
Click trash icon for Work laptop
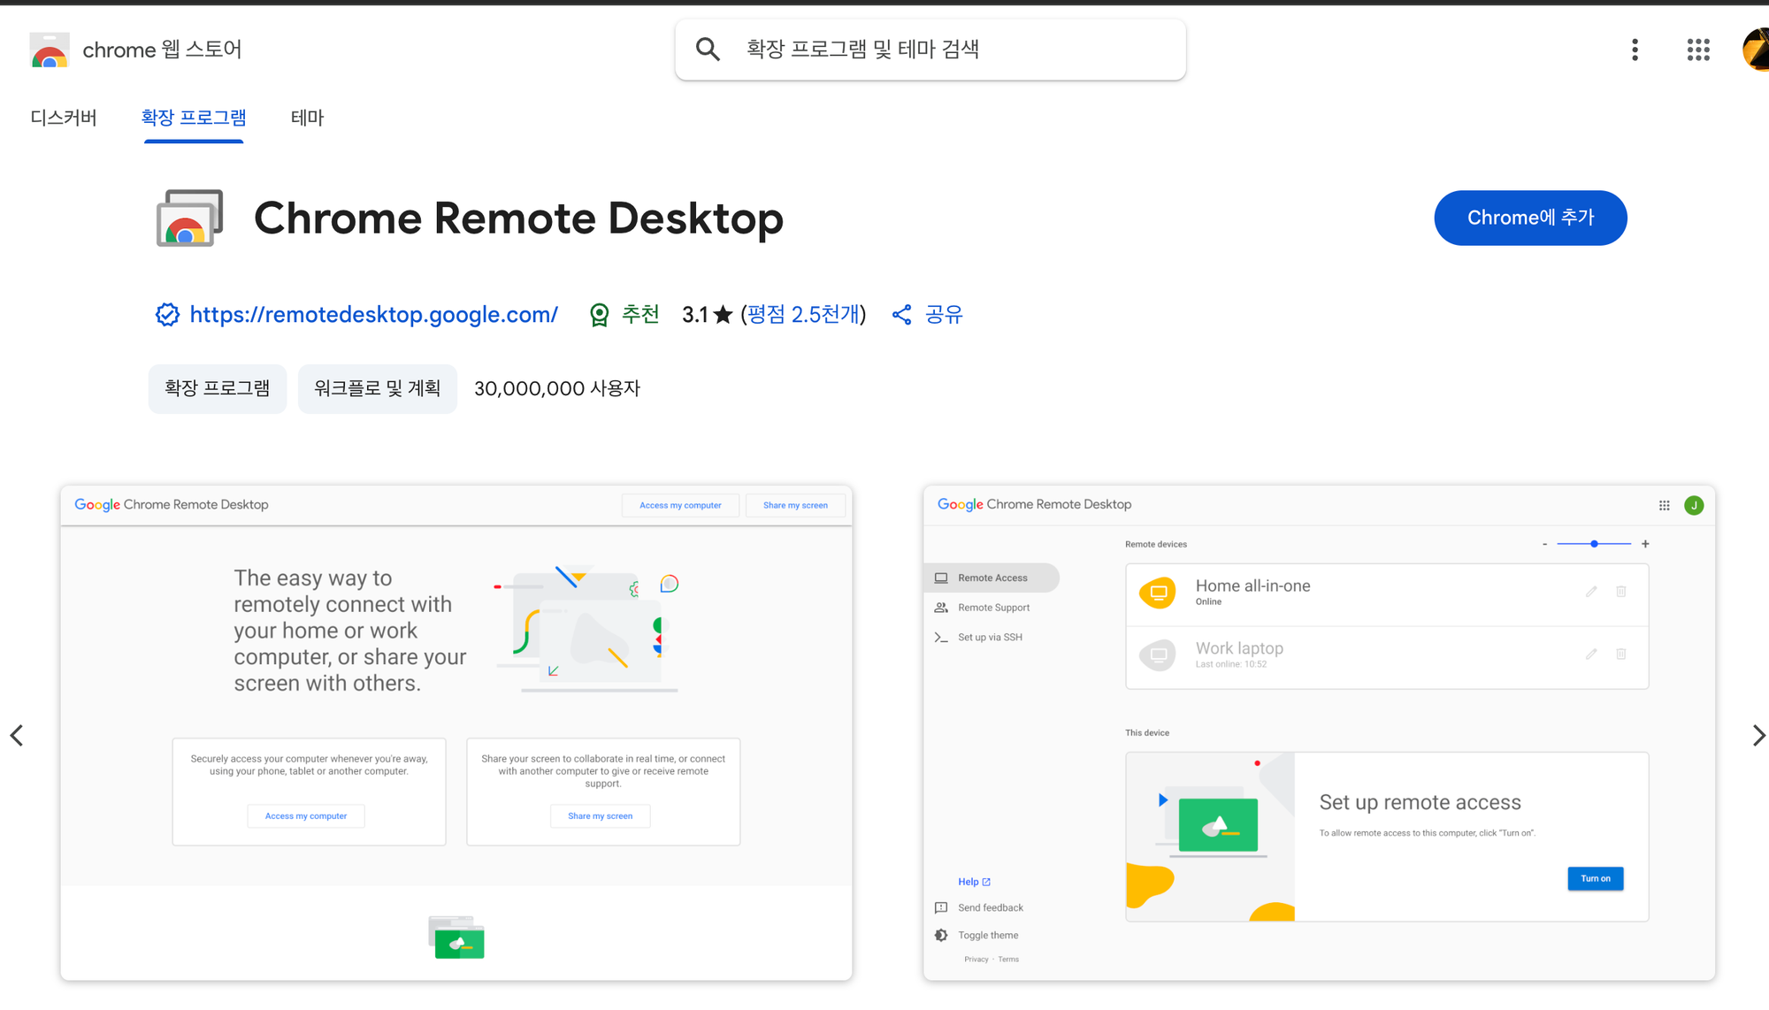tap(1621, 654)
